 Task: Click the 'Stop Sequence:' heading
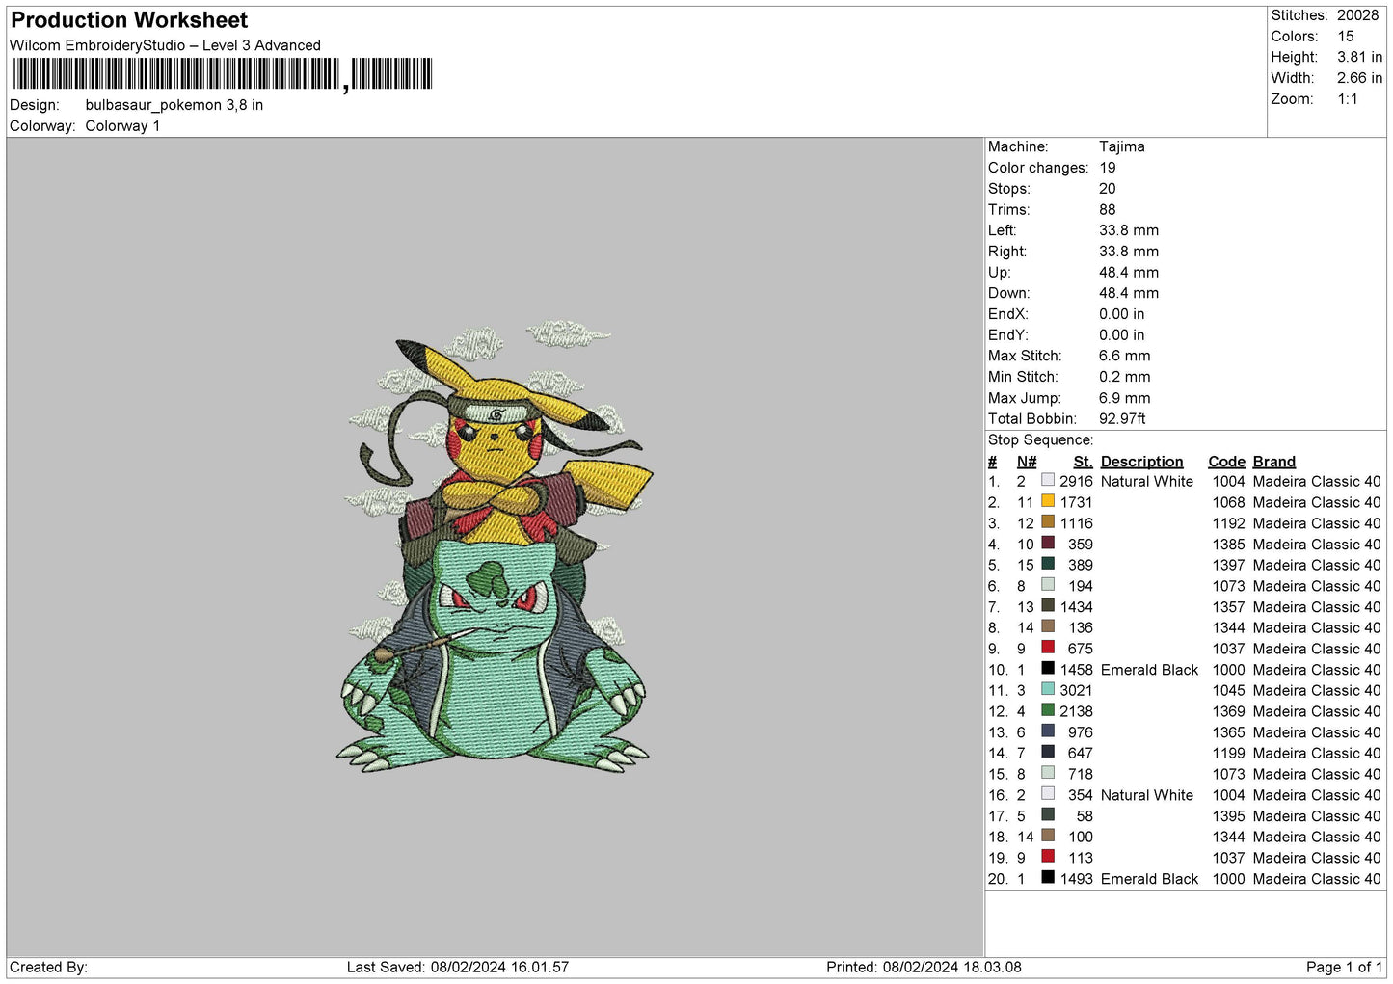1041,439
